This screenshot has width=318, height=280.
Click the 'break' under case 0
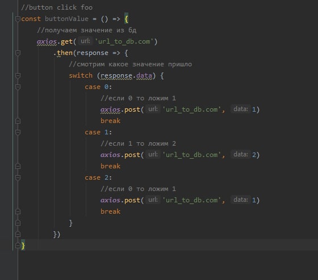110,121
